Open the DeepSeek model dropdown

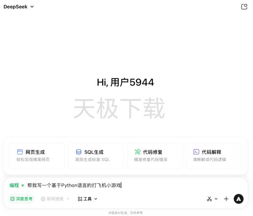19,7
